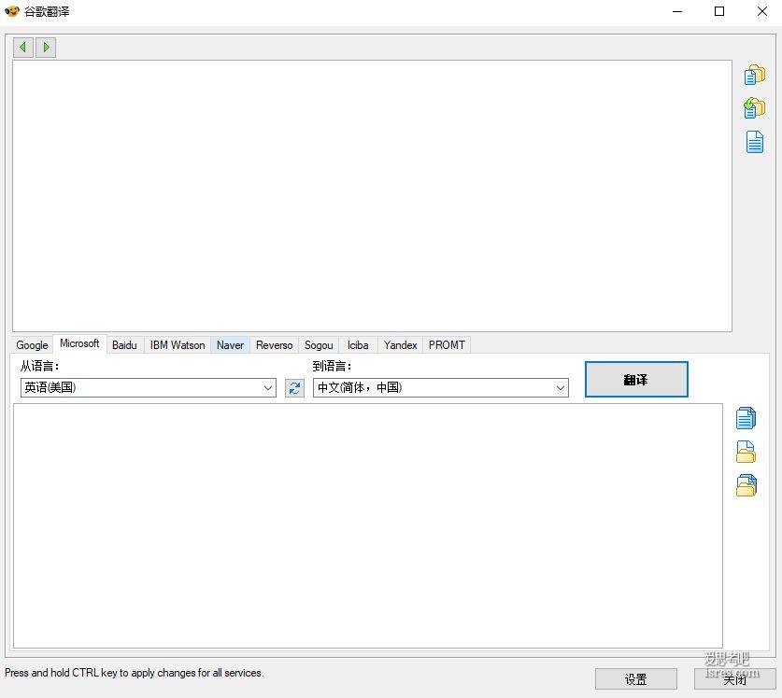Open the Baidu tab
The height and width of the screenshot is (698, 782).
124,344
